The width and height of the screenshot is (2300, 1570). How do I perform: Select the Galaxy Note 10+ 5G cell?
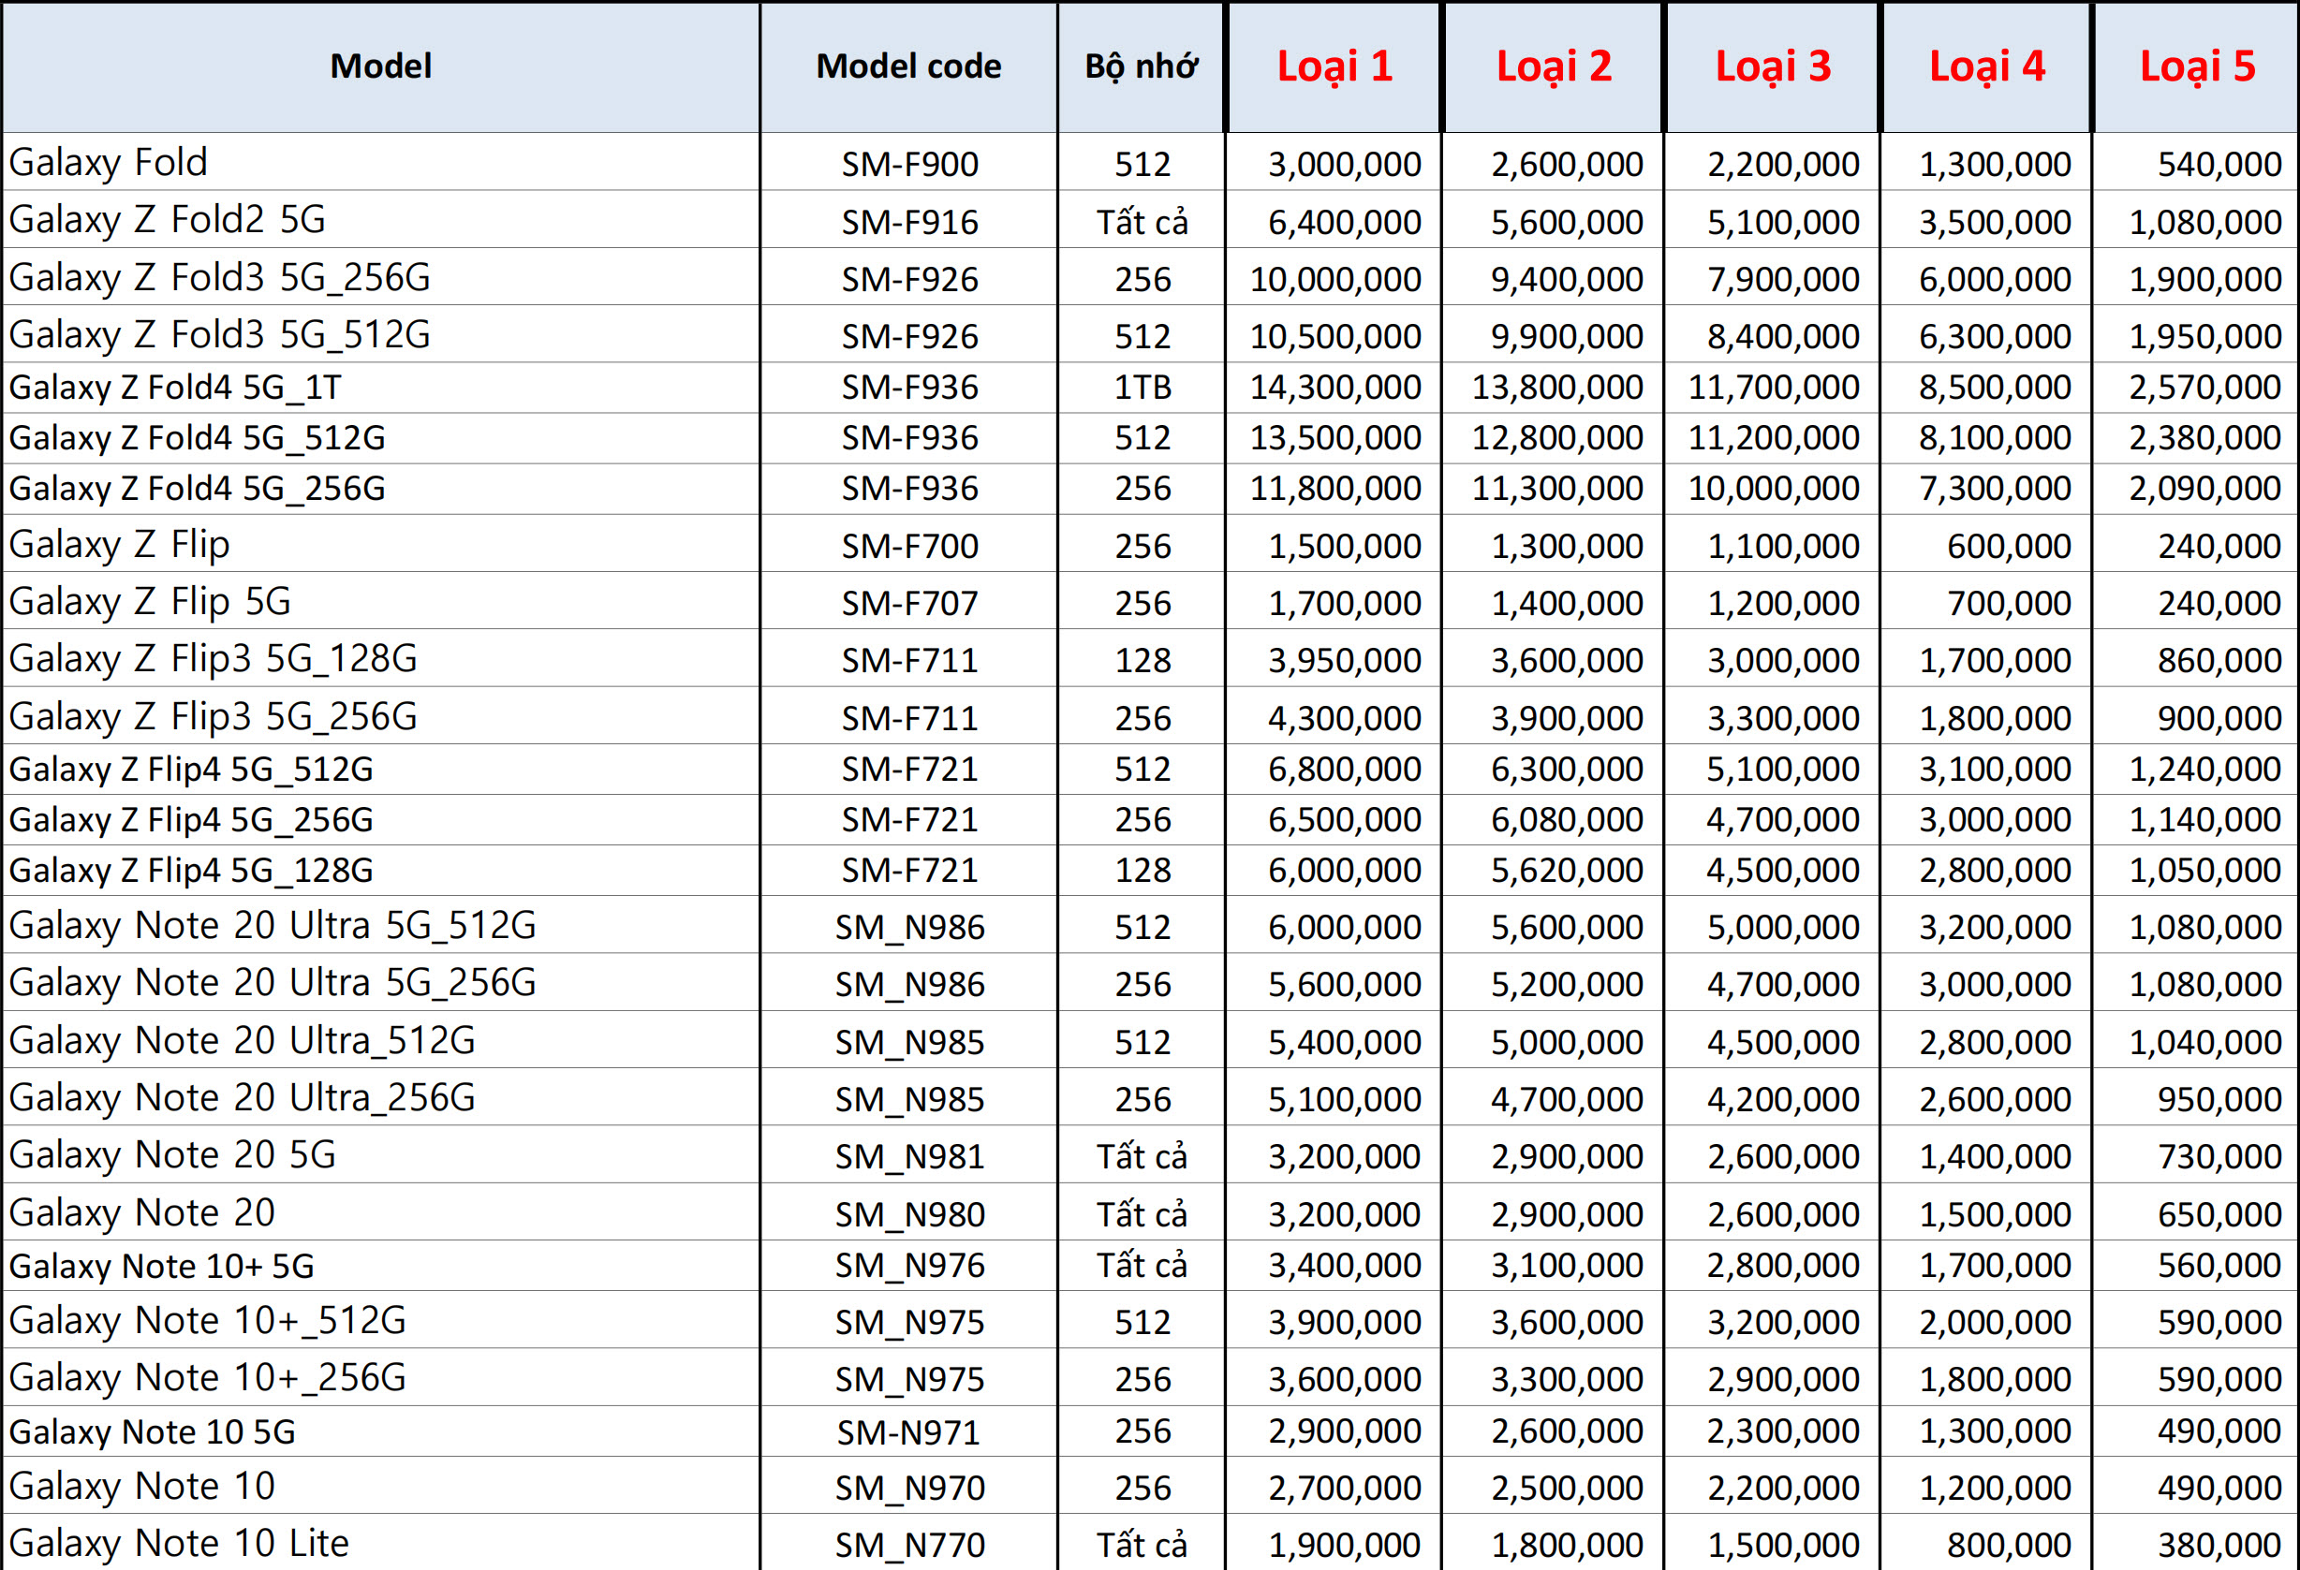coord(161,1267)
